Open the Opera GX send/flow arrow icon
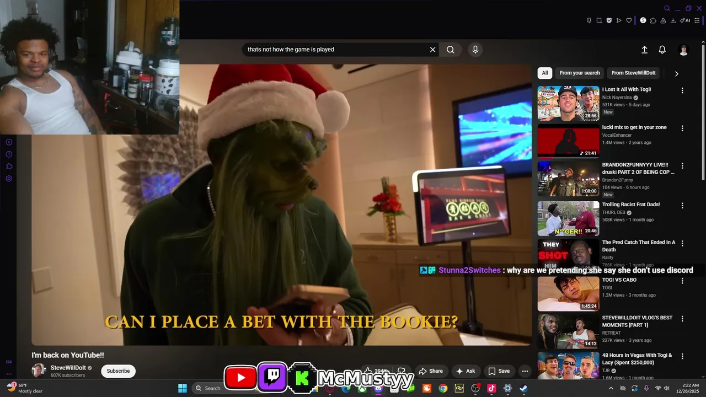Viewport: 706px width, 397px height. pyautogui.click(x=619, y=20)
